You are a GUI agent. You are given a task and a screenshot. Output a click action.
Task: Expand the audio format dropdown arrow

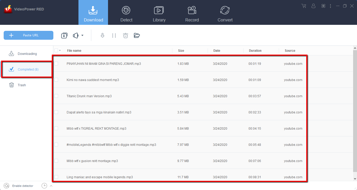point(82,36)
